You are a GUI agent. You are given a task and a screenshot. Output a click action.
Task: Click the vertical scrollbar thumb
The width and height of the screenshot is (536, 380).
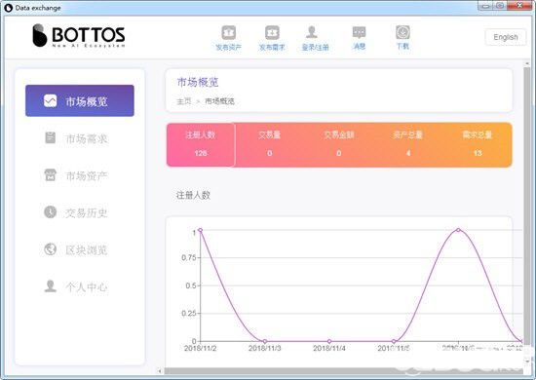[x=527, y=205]
